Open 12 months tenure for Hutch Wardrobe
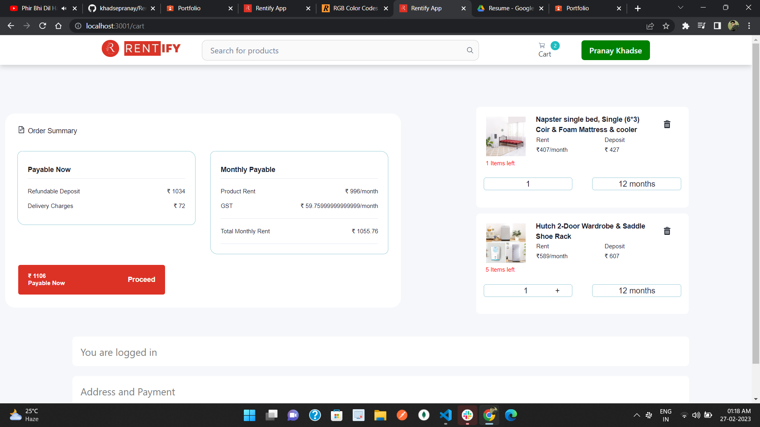The width and height of the screenshot is (760, 427). click(636, 291)
